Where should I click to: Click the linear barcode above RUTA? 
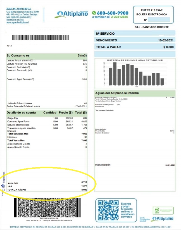pos(41,37)
